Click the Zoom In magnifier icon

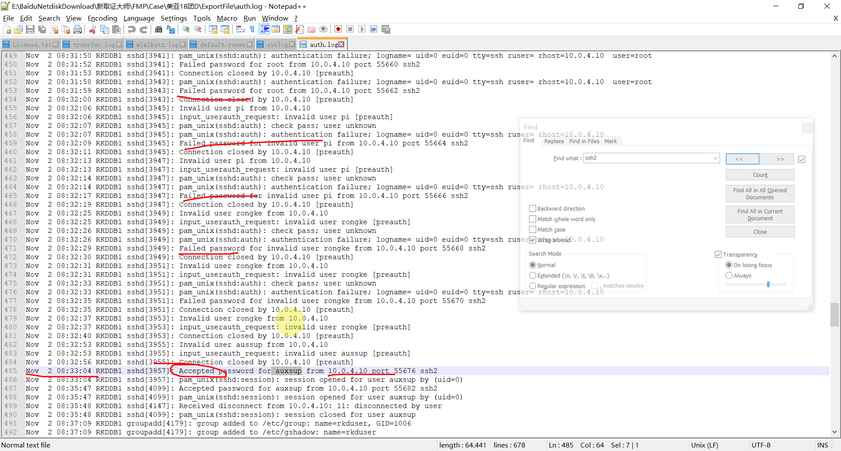186,29
